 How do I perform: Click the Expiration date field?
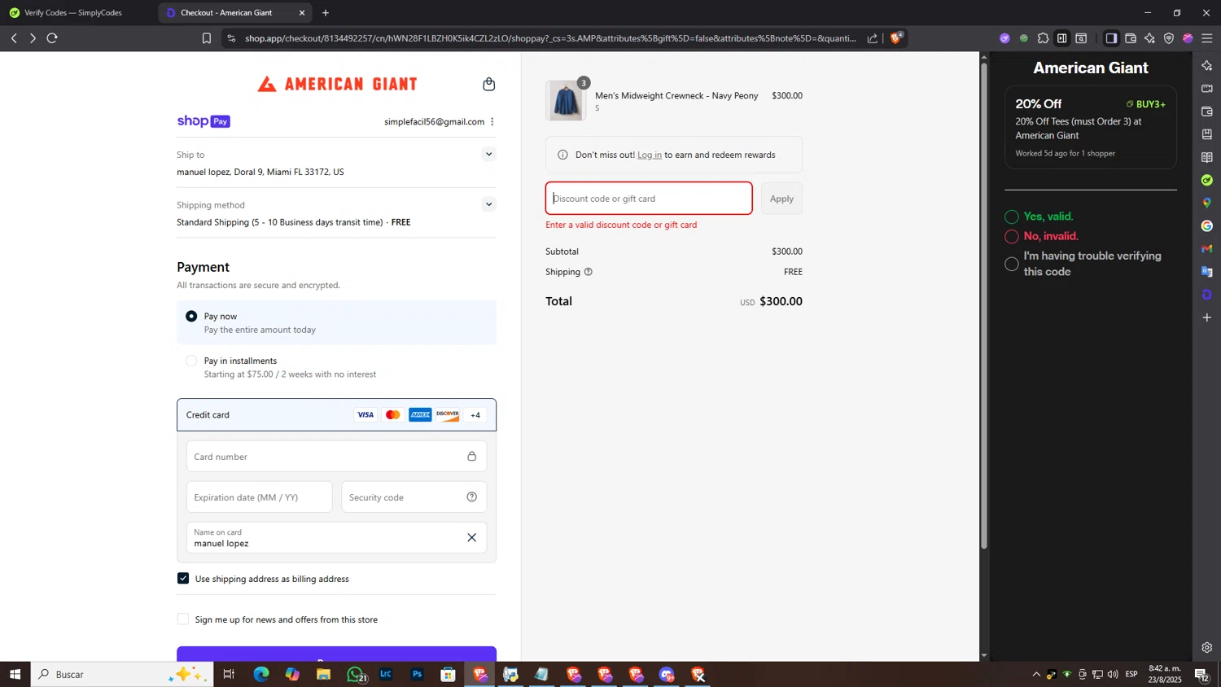point(259,497)
